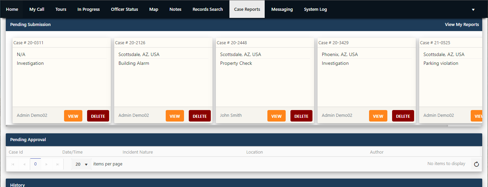
Task: Click the Pending Approval panel header
Action: click(x=244, y=140)
